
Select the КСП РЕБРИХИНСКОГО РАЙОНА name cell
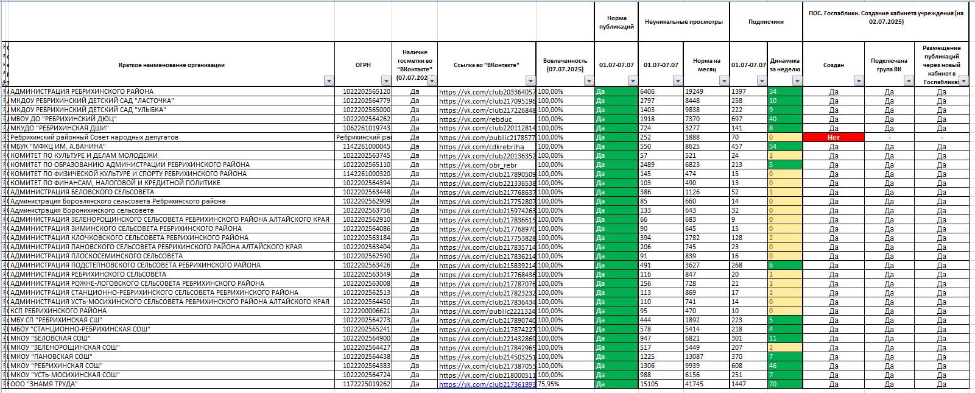[x=172, y=311]
